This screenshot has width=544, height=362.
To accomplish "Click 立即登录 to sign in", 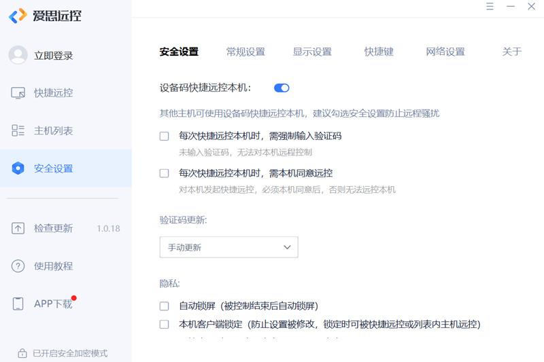I will click(x=54, y=56).
